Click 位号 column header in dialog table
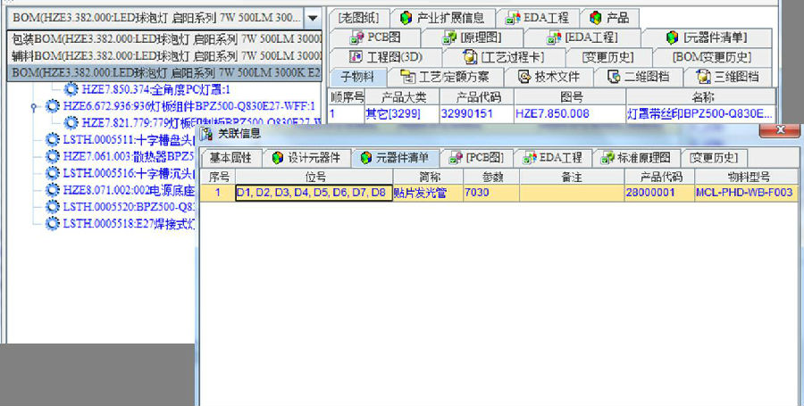The height and width of the screenshot is (406, 804). click(x=314, y=177)
